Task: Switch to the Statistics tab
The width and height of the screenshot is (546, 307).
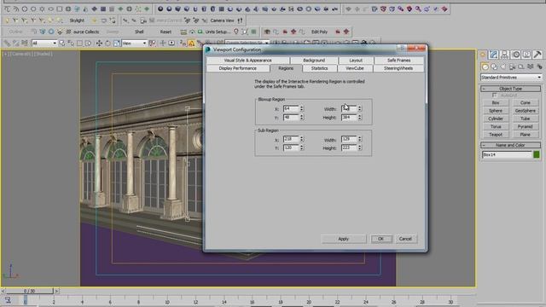Action: pyautogui.click(x=319, y=68)
